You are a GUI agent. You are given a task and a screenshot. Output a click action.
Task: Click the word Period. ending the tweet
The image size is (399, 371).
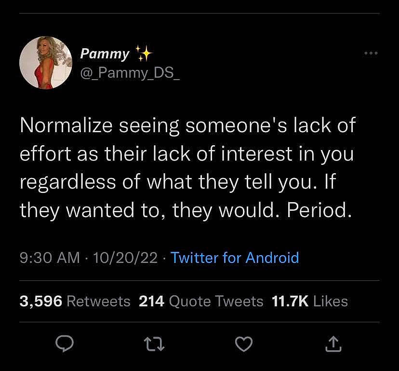click(x=317, y=210)
